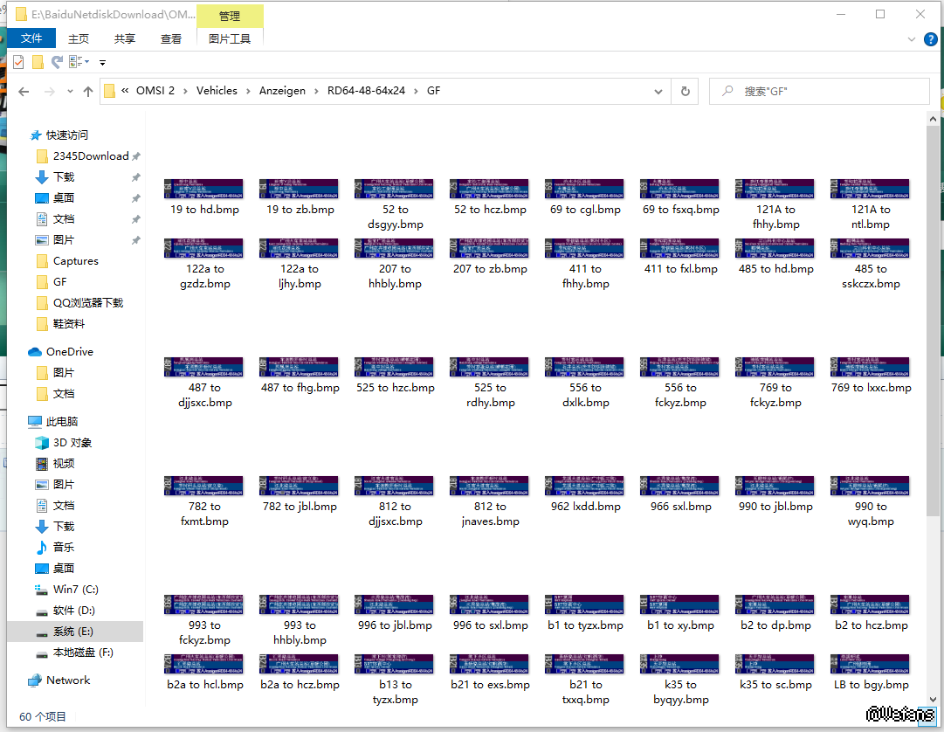This screenshot has width=944, height=732.
Task: Click the Undo icon in quick access toolbar
Action: click(57, 62)
